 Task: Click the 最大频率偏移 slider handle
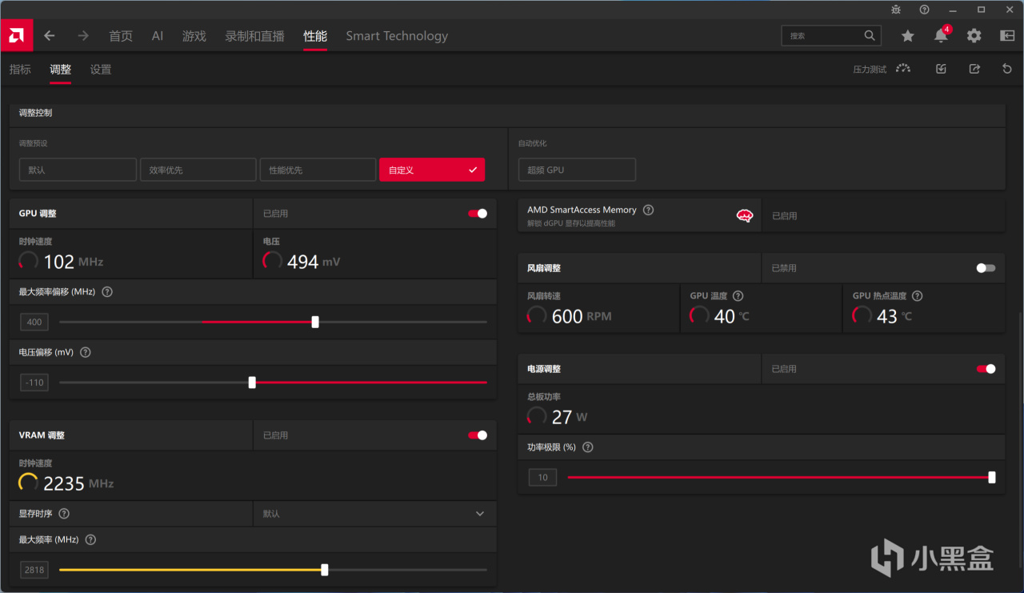click(x=315, y=322)
